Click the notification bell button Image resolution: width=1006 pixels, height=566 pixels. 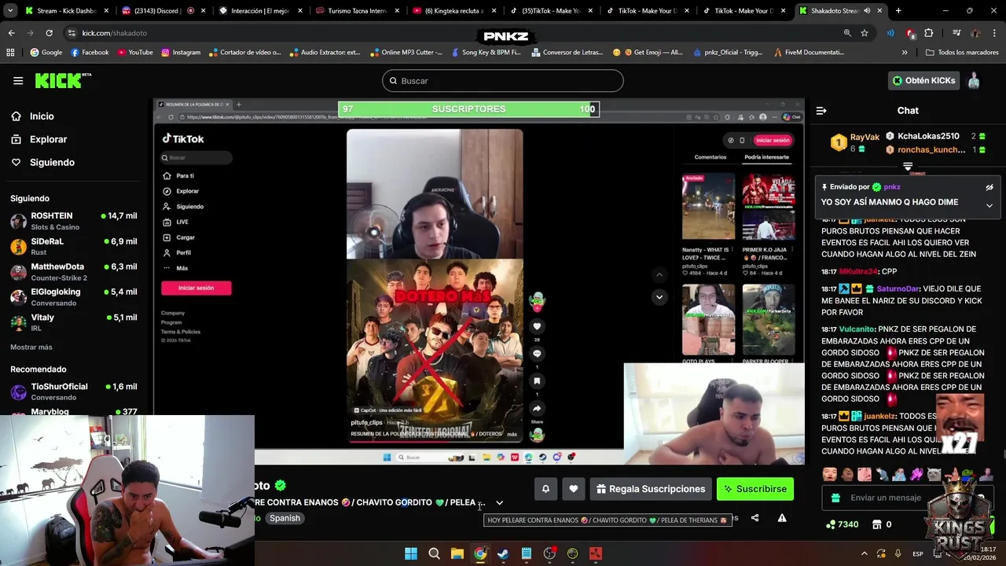coord(545,489)
